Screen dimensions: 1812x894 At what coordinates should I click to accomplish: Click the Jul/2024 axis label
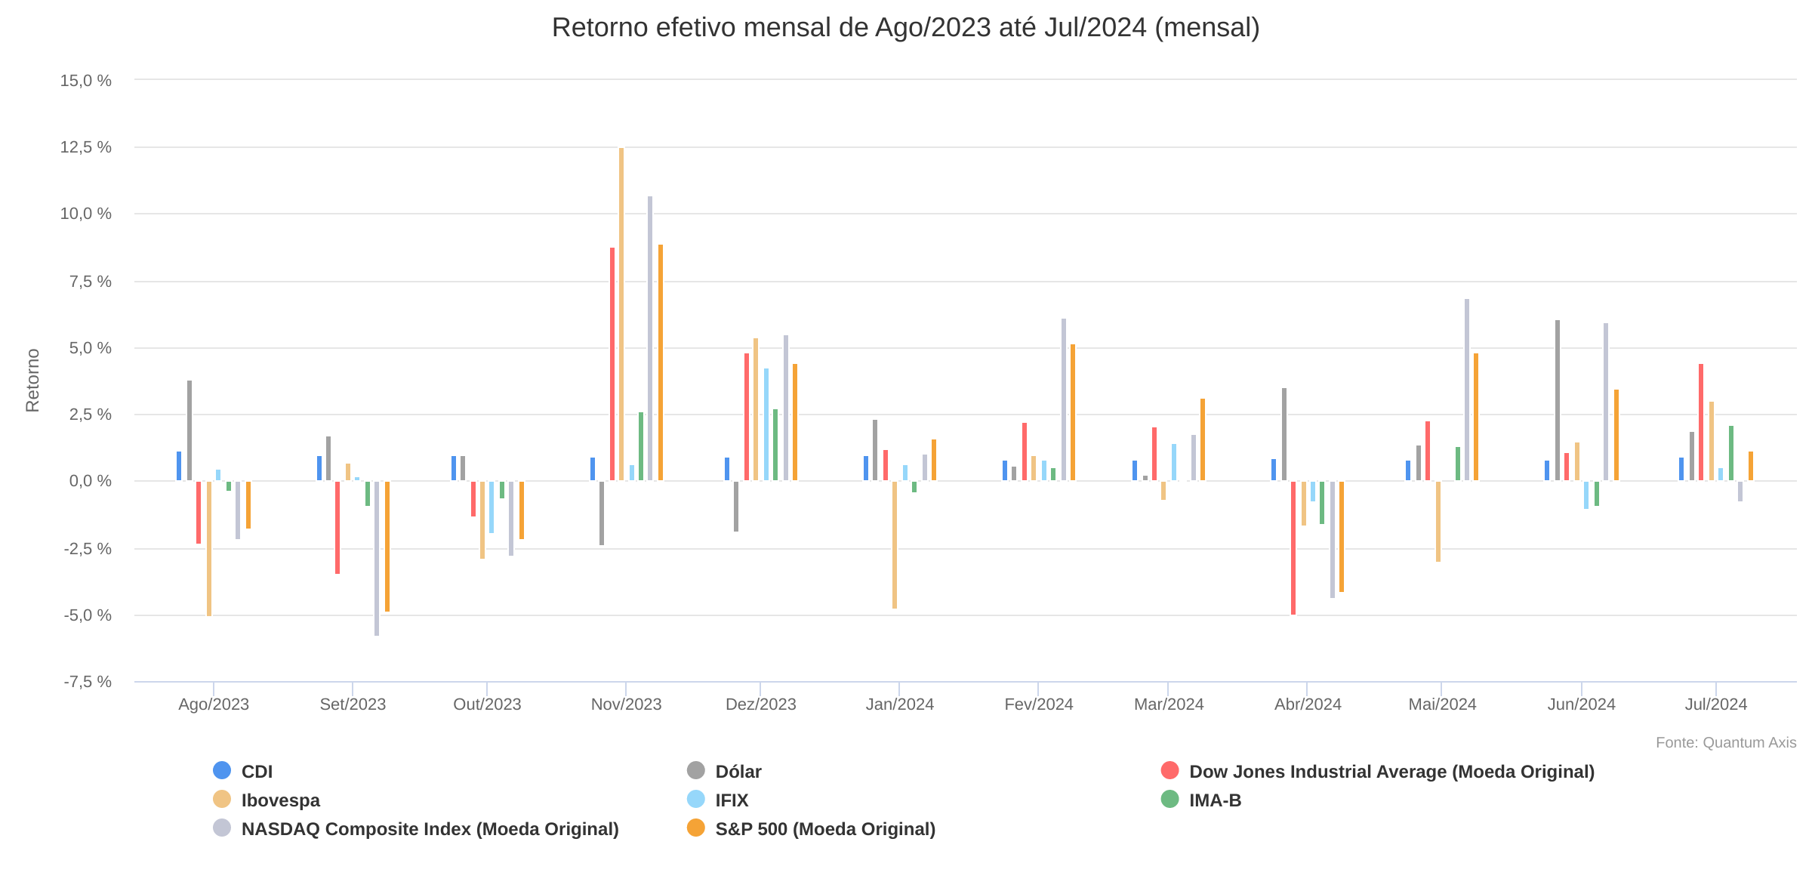click(1715, 704)
